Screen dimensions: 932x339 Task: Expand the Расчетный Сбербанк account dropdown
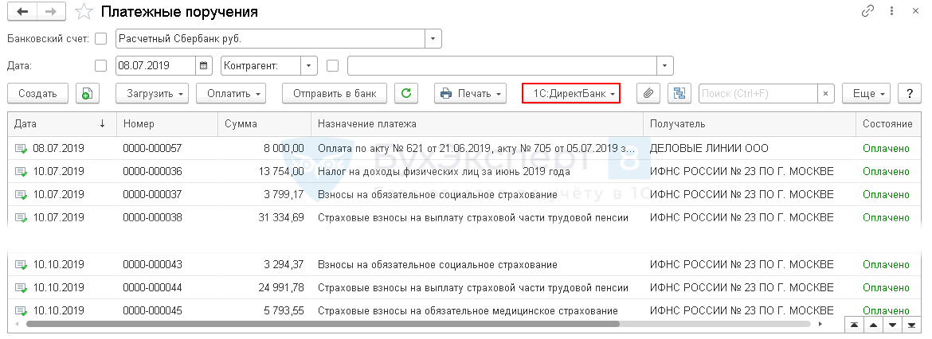pyautogui.click(x=433, y=39)
